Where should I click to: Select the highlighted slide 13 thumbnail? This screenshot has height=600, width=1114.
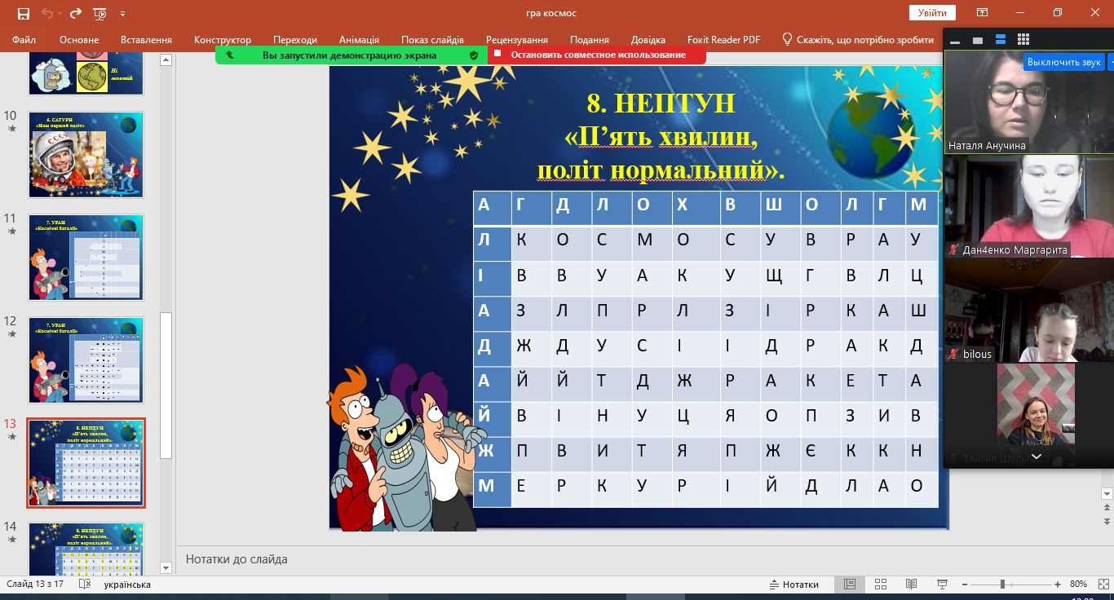86,463
